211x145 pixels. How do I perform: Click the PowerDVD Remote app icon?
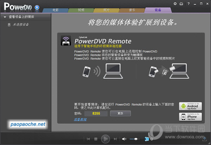[x=66, y=41]
